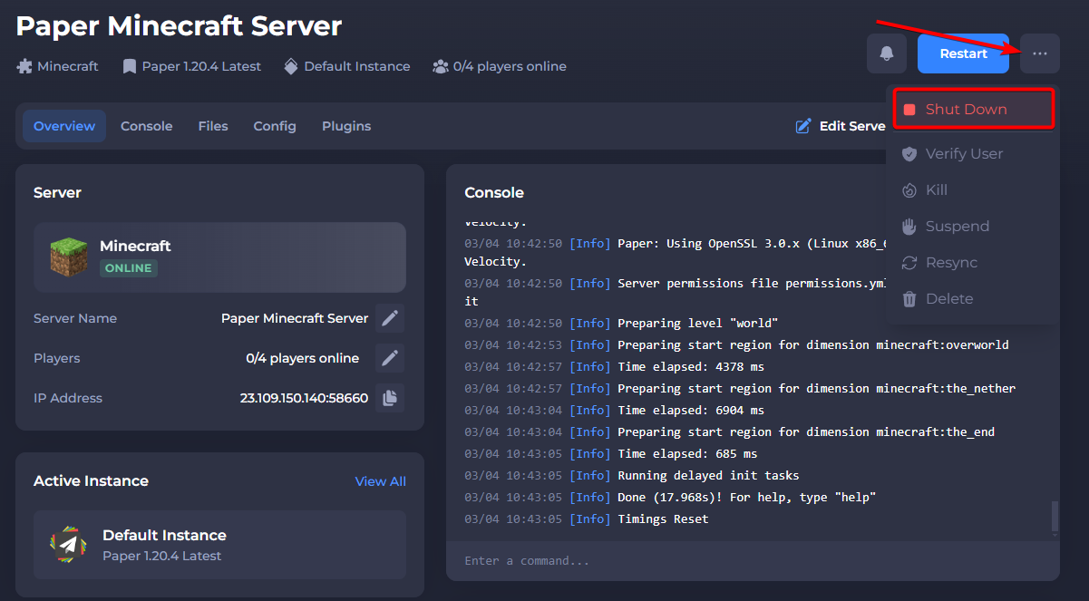Edit the Server Name with pencil icon
Image resolution: width=1089 pixels, height=601 pixels.
point(390,318)
